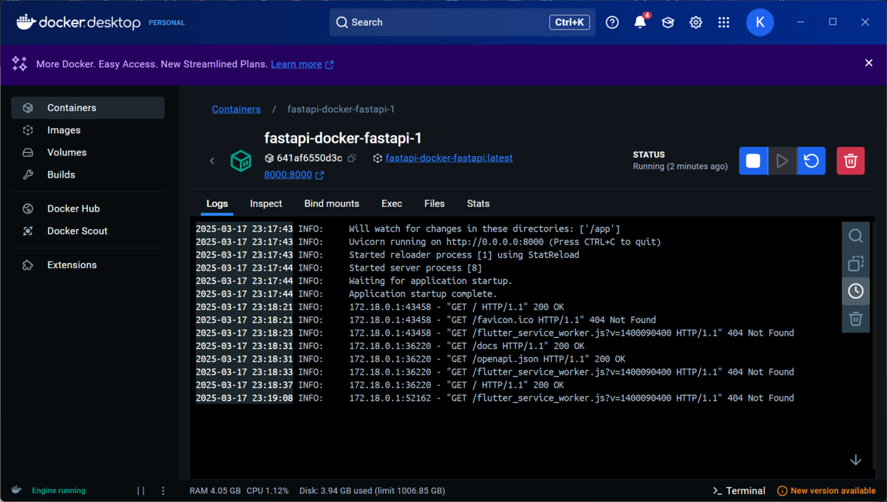The width and height of the screenshot is (887, 502).
Task: Click the Ctrl+K shortcut badge
Action: pos(569,22)
